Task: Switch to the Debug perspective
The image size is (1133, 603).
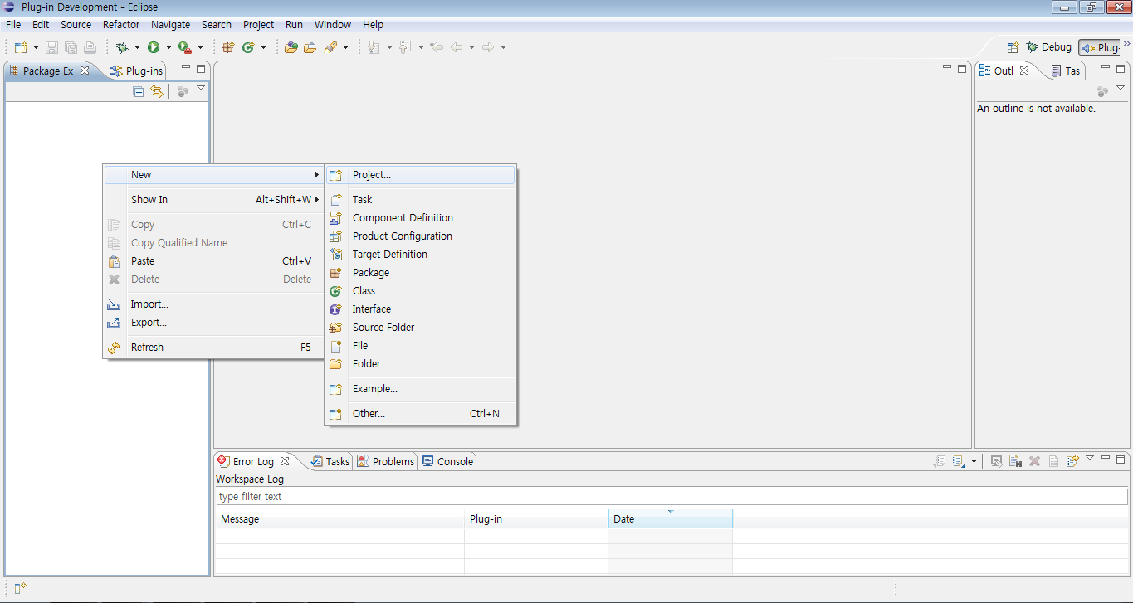Action: click(x=1049, y=47)
